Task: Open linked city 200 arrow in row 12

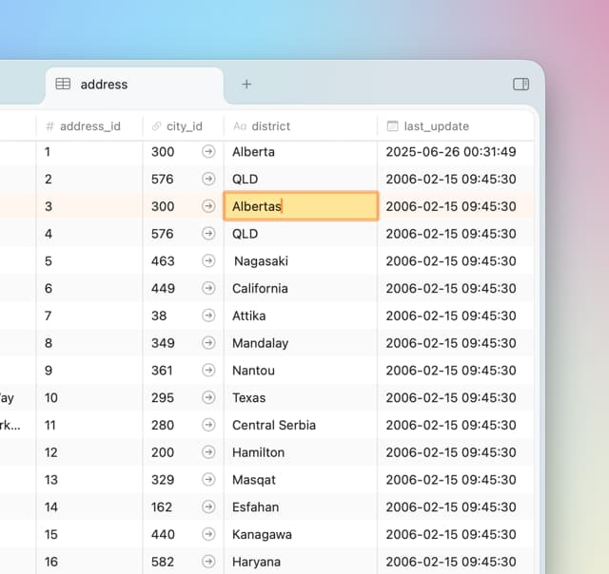Action: pyautogui.click(x=208, y=452)
